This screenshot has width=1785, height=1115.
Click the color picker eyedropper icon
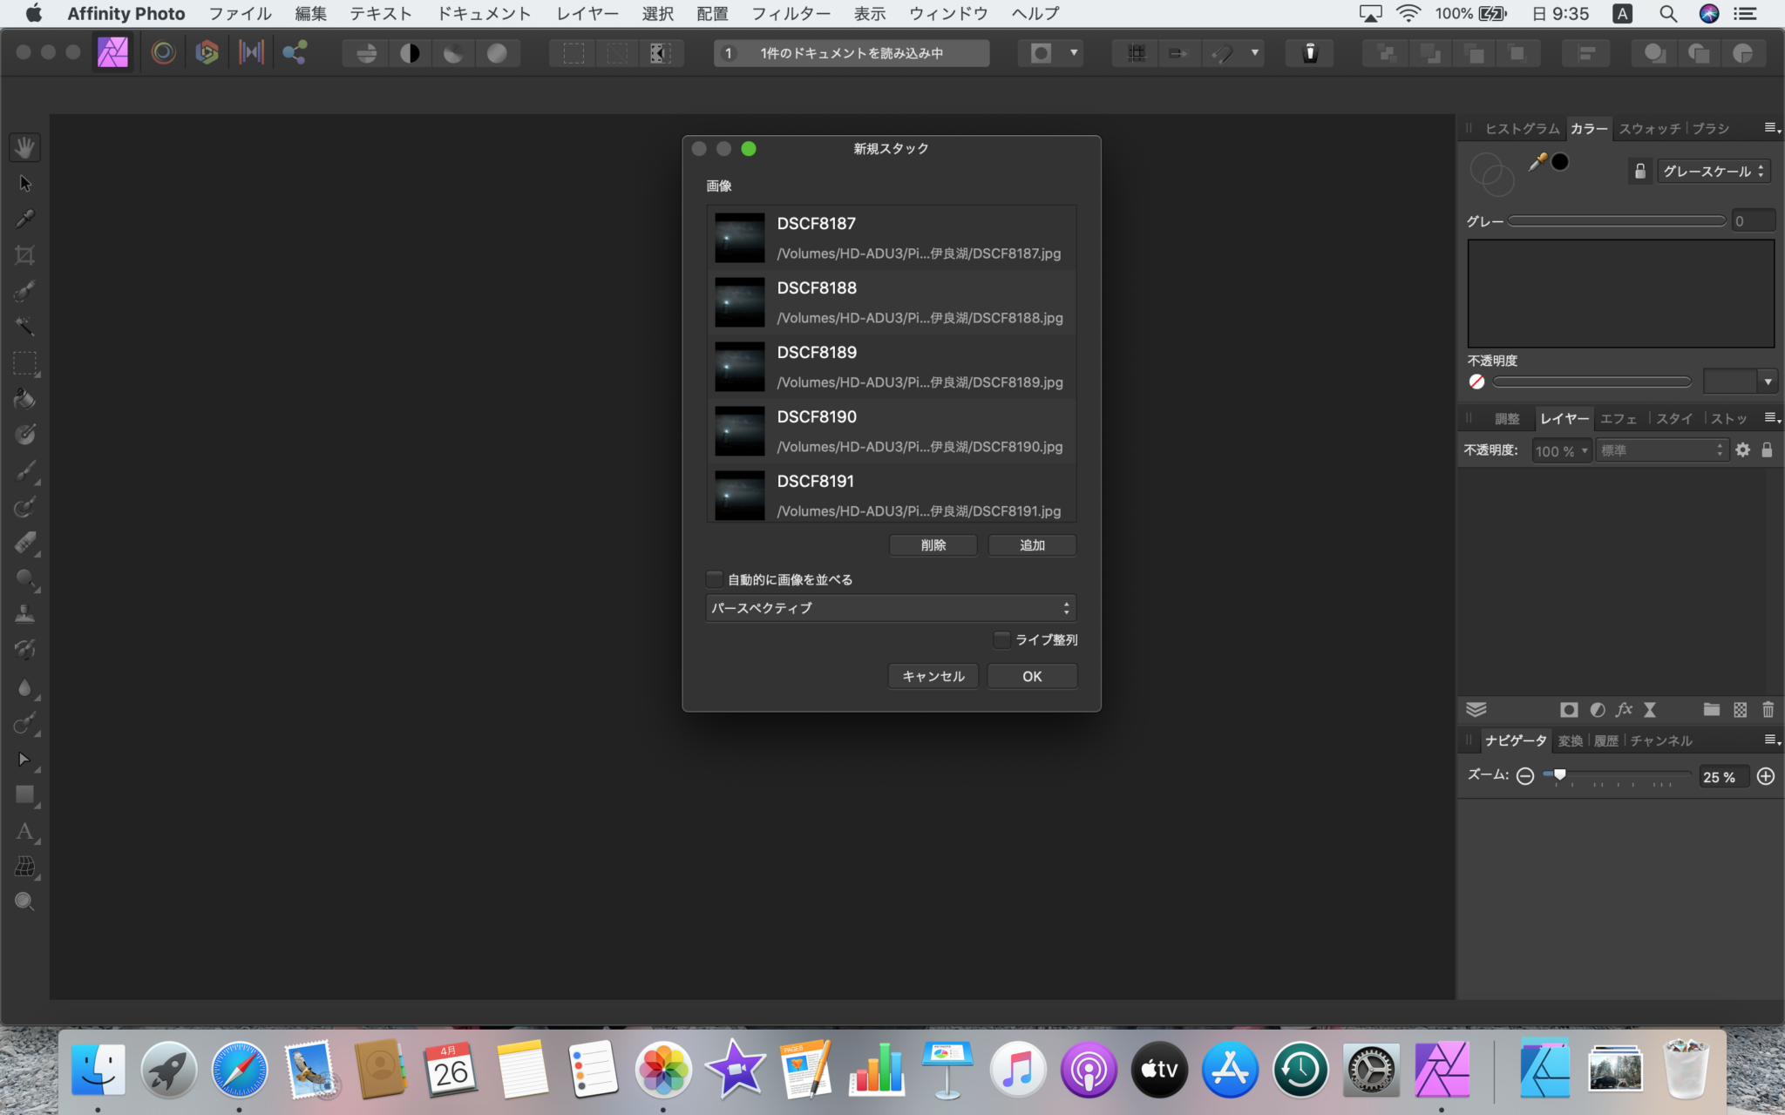point(1537,162)
